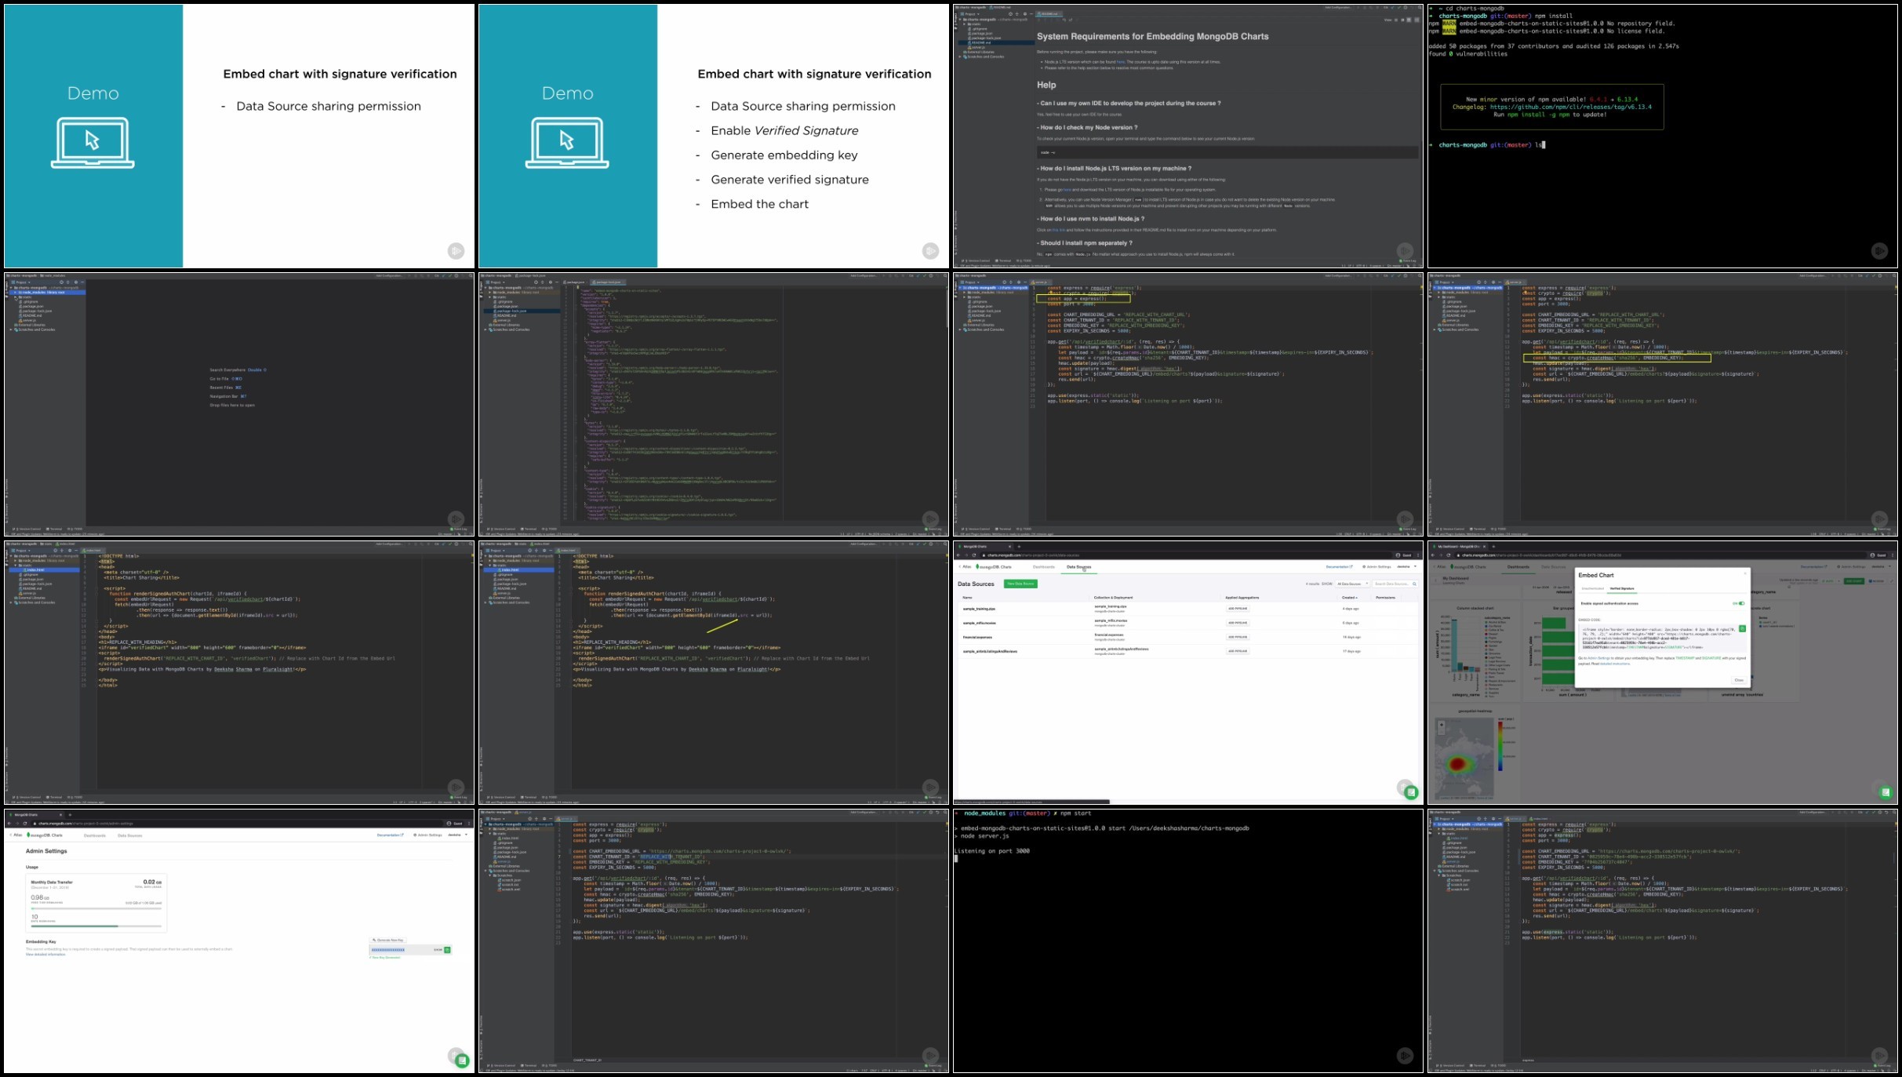Viewport: 1902px width, 1077px height.
Task: Select Data Sources tab on Data Sources page
Action: tap(1079, 567)
